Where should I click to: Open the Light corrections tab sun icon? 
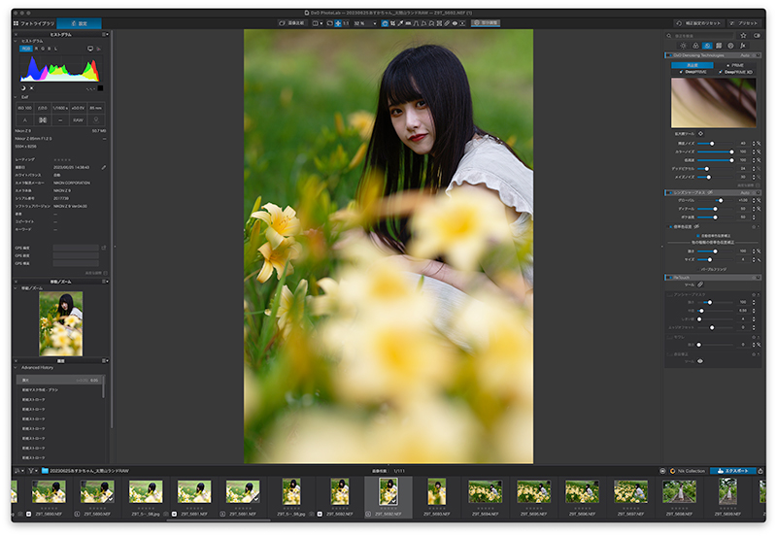[683, 46]
